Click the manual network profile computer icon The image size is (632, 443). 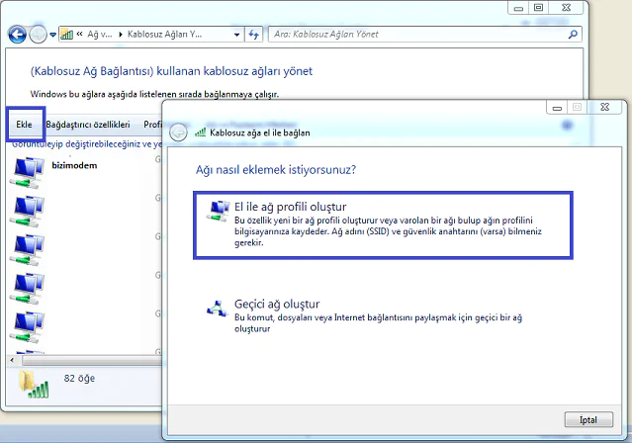(x=215, y=210)
